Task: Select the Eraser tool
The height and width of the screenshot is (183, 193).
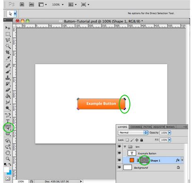Action: 8,90
